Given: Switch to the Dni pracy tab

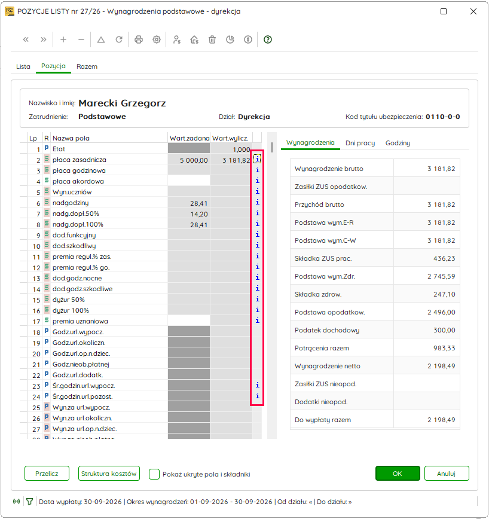Looking at the screenshot, I should [x=360, y=143].
